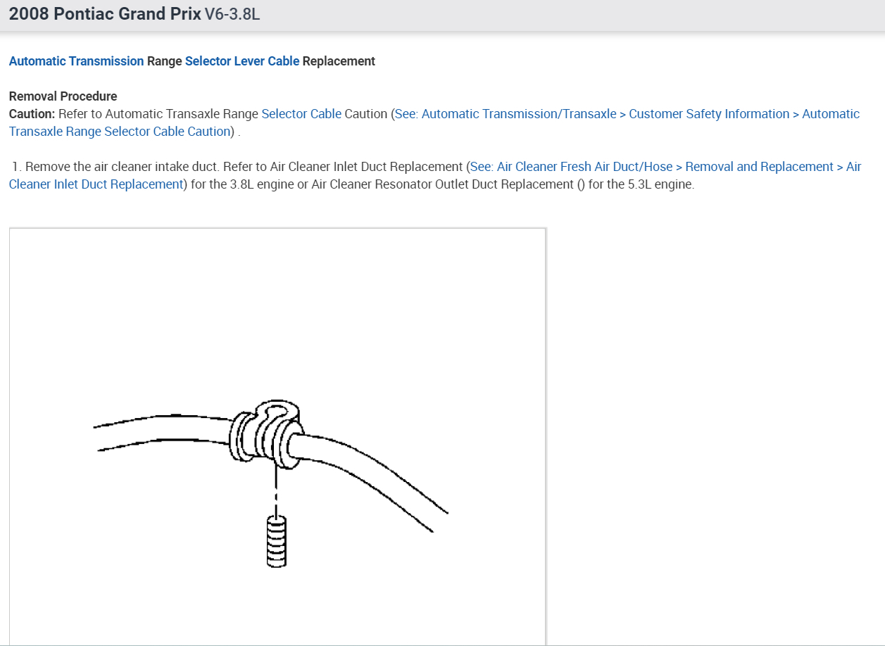Screen dimensions: 885x646
Task: Click the "Removal Procedure" heading
Action: (63, 96)
